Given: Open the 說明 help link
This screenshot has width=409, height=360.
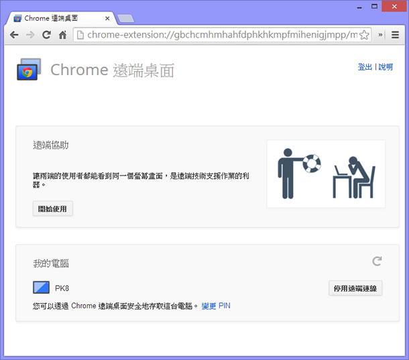Looking at the screenshot, I should (386, 67).
